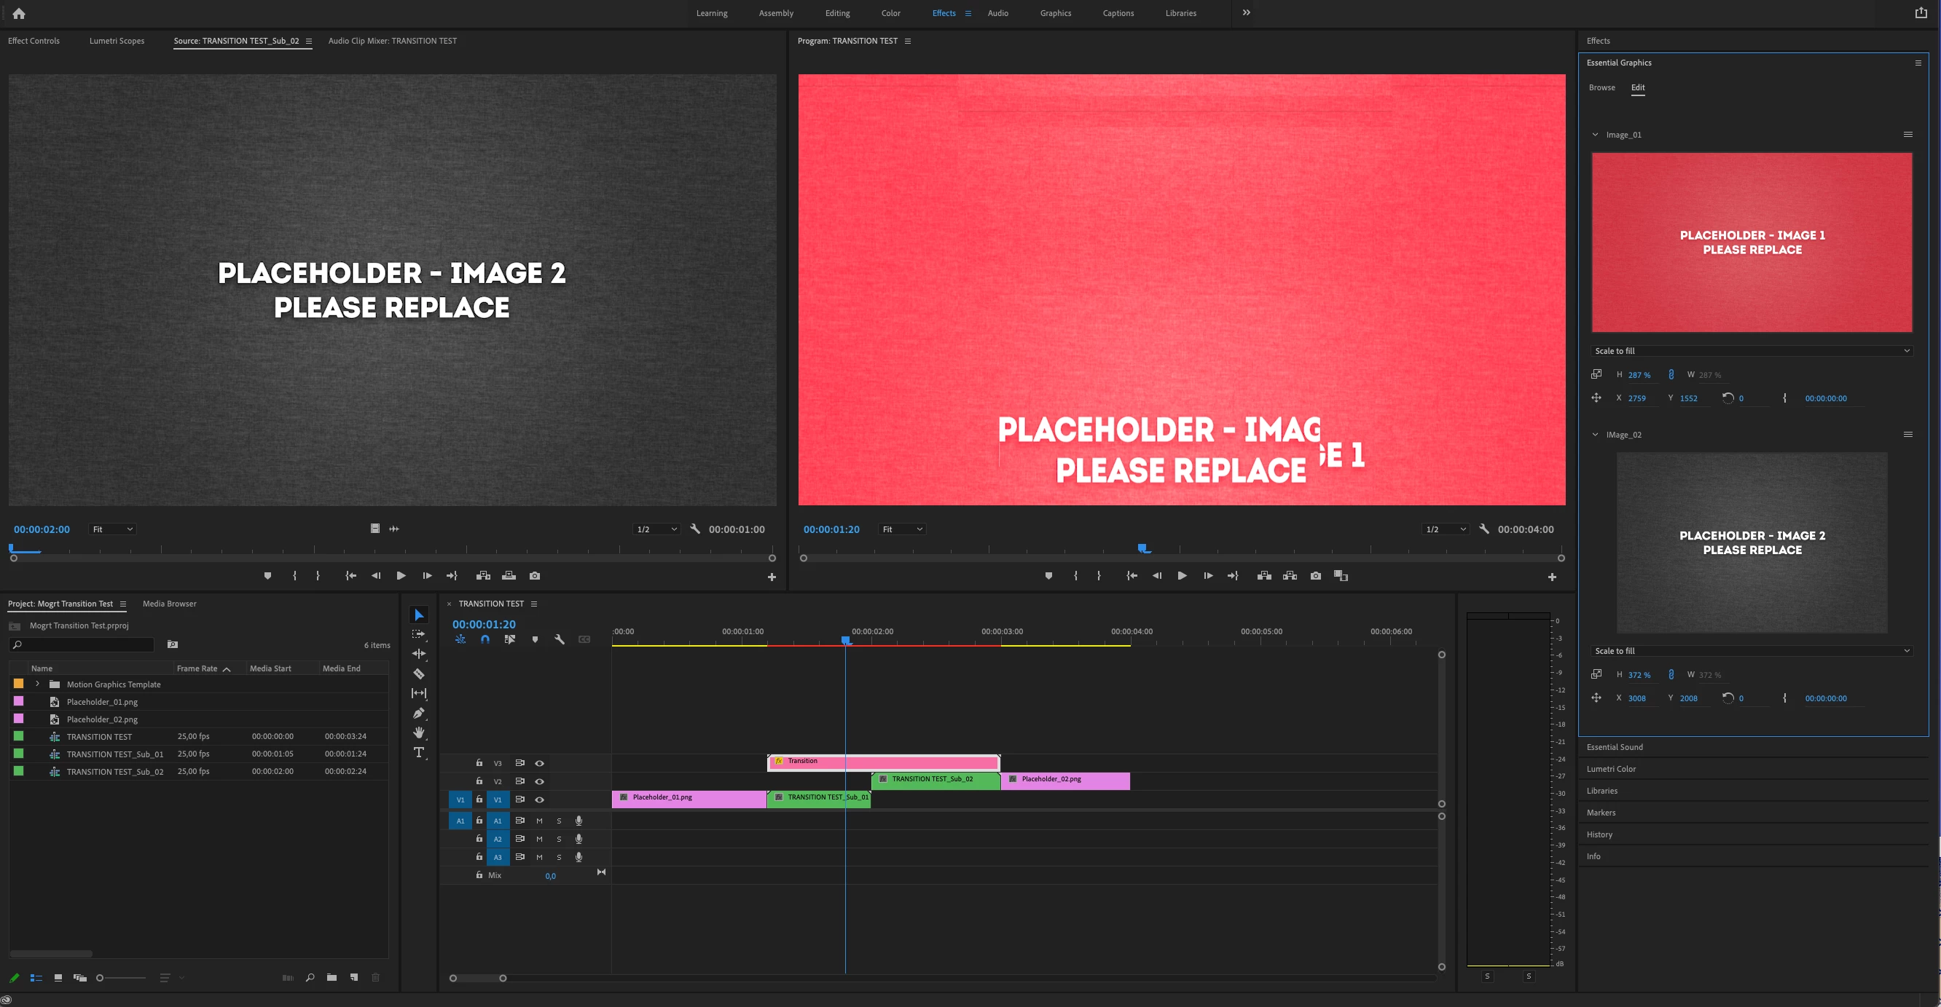
Task: Go to Home screen icon
Action: (19, 14)
